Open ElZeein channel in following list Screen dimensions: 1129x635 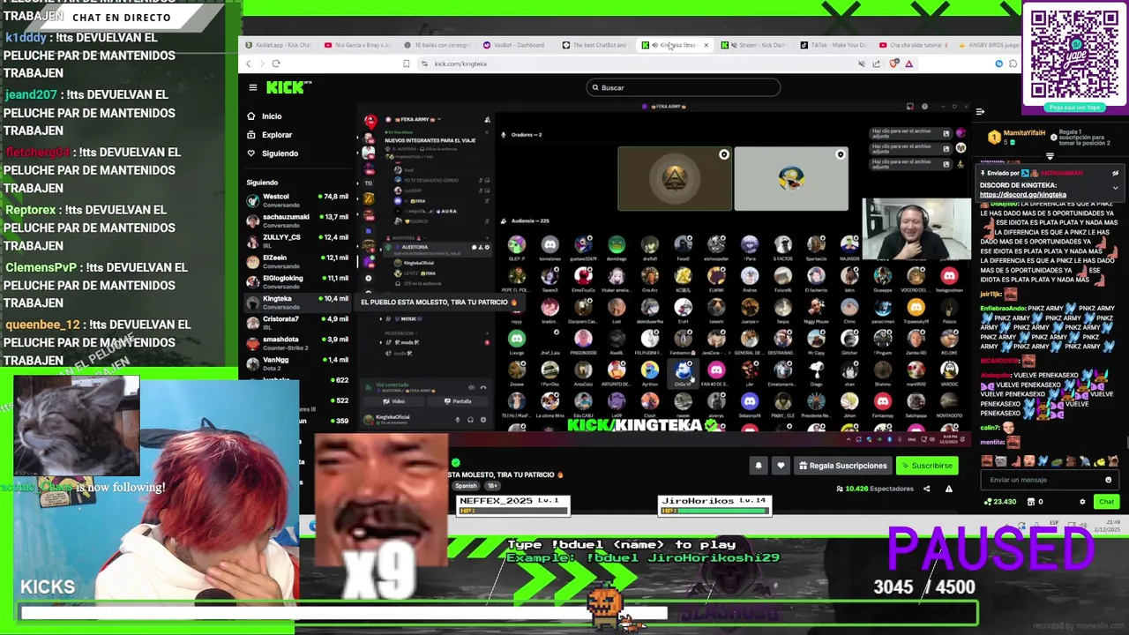coord(298,261)
